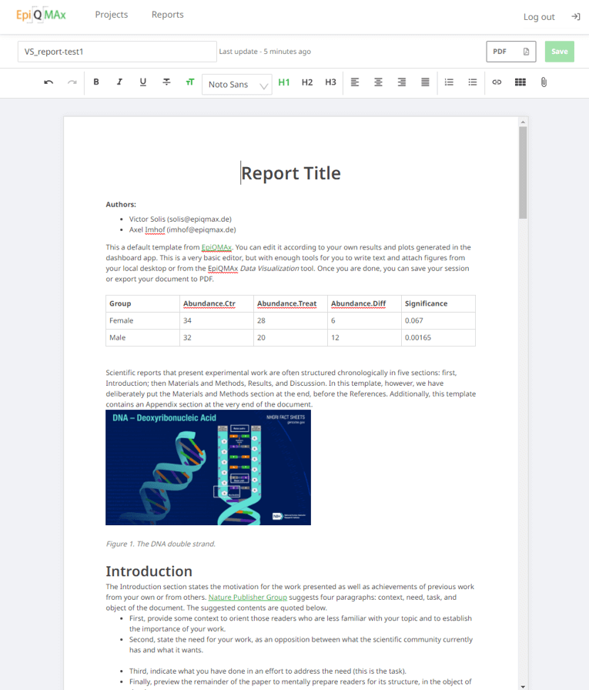Open the Noto Sans font dropdown

click(236, 84)
